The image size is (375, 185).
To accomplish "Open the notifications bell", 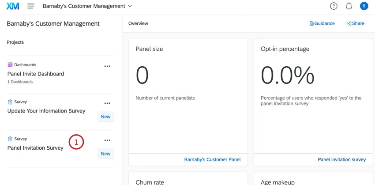I will [349, 6].
